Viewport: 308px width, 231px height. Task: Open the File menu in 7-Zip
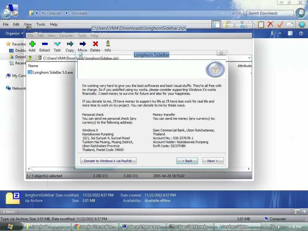tap(31, 35)
